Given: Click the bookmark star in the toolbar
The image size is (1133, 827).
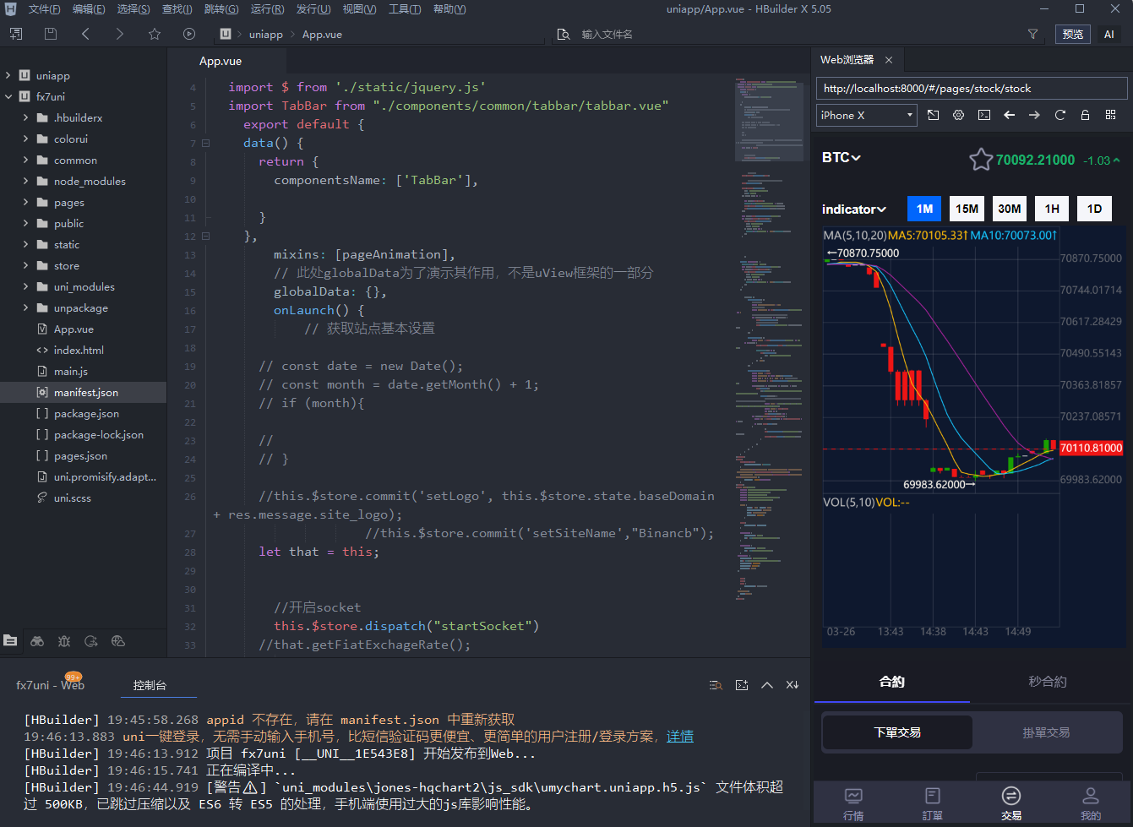Looking at the screenshot, I should tap(154, 34).
